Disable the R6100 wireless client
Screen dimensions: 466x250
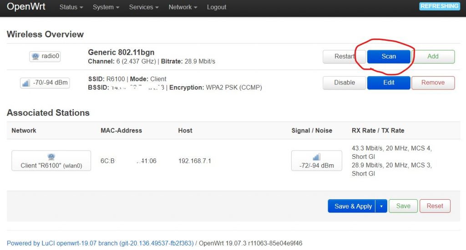[x=344, y=83]
